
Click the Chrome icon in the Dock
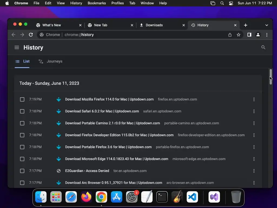tap(101, 197)
